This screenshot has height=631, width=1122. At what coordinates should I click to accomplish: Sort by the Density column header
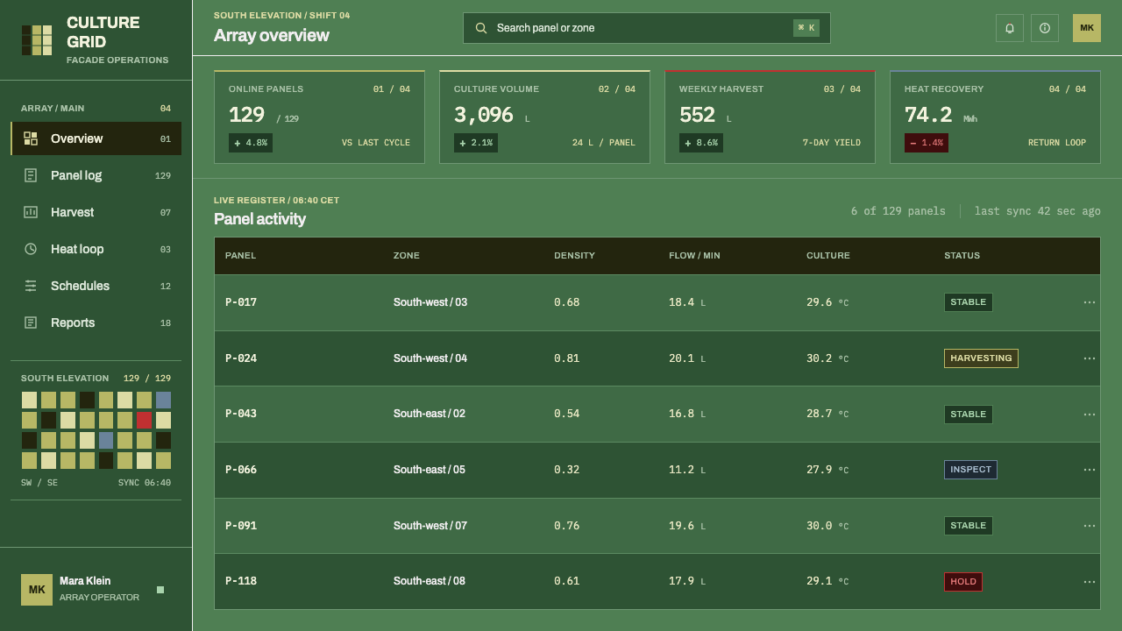(574, 256)
